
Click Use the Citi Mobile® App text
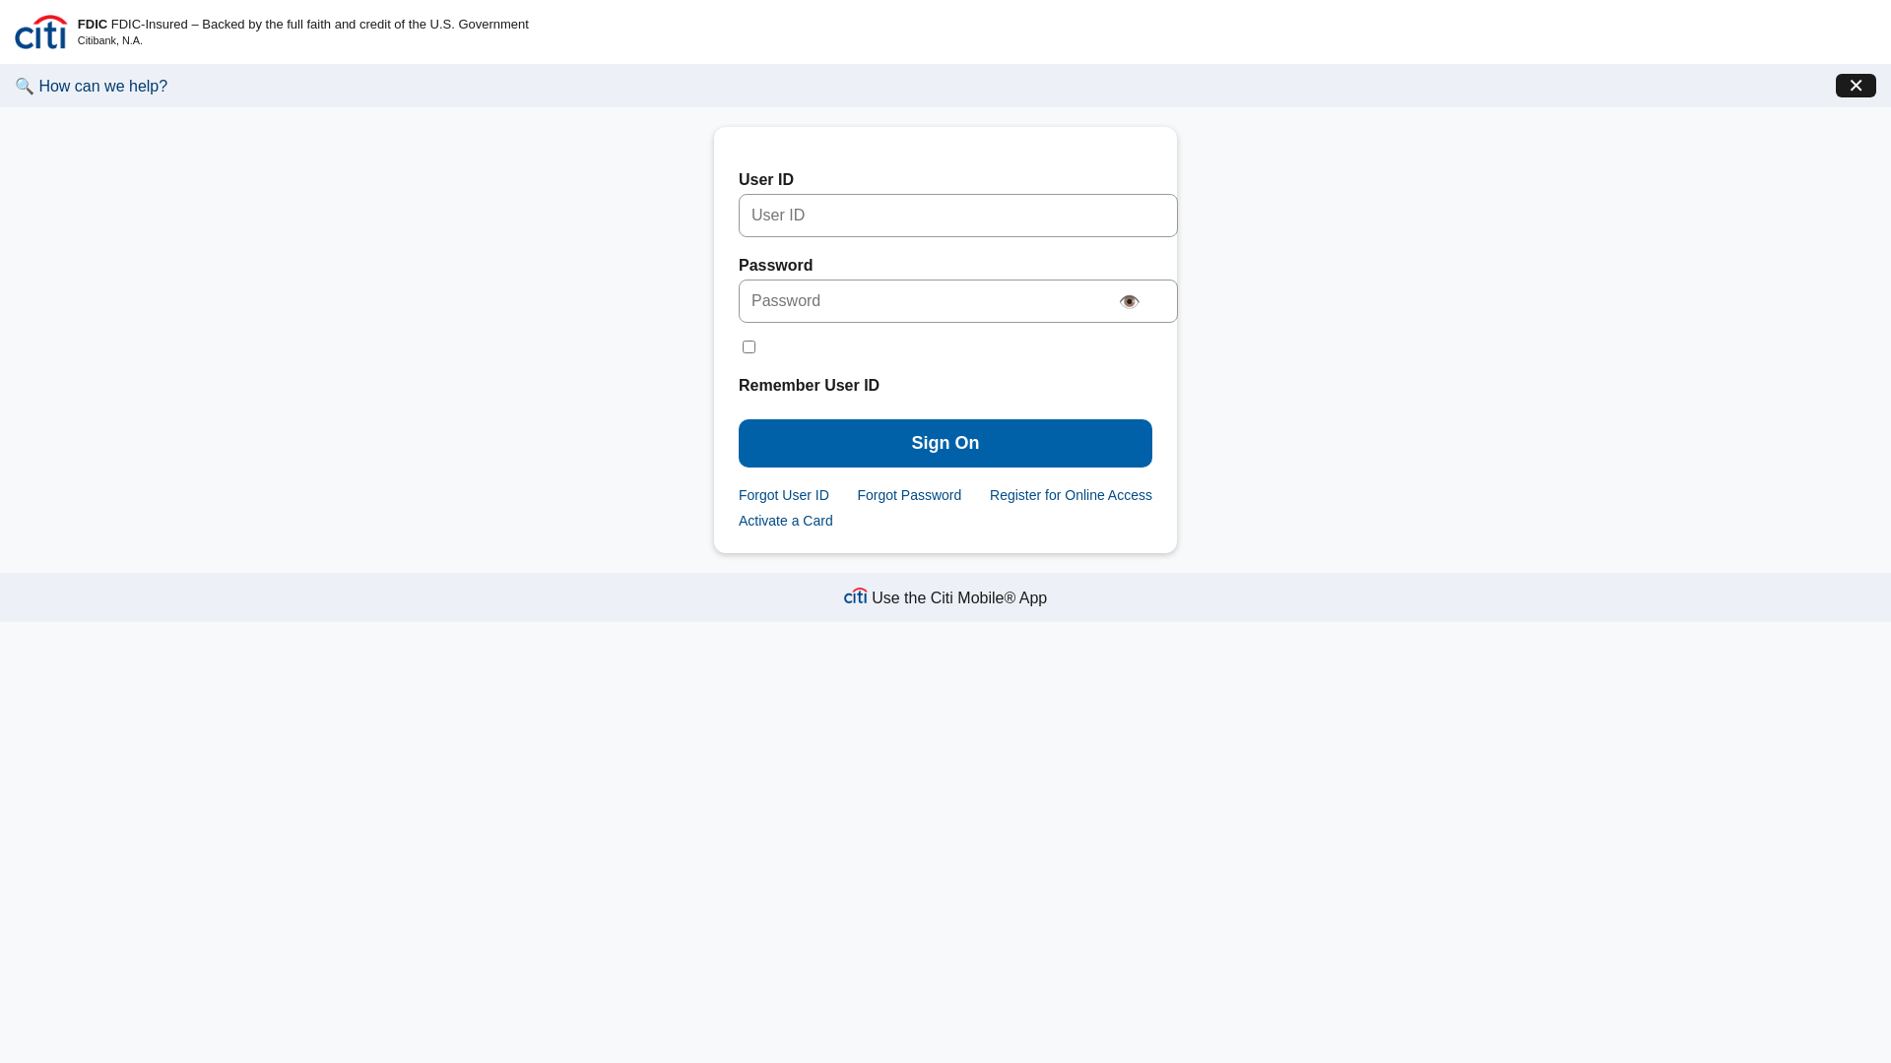pos(959,598)
